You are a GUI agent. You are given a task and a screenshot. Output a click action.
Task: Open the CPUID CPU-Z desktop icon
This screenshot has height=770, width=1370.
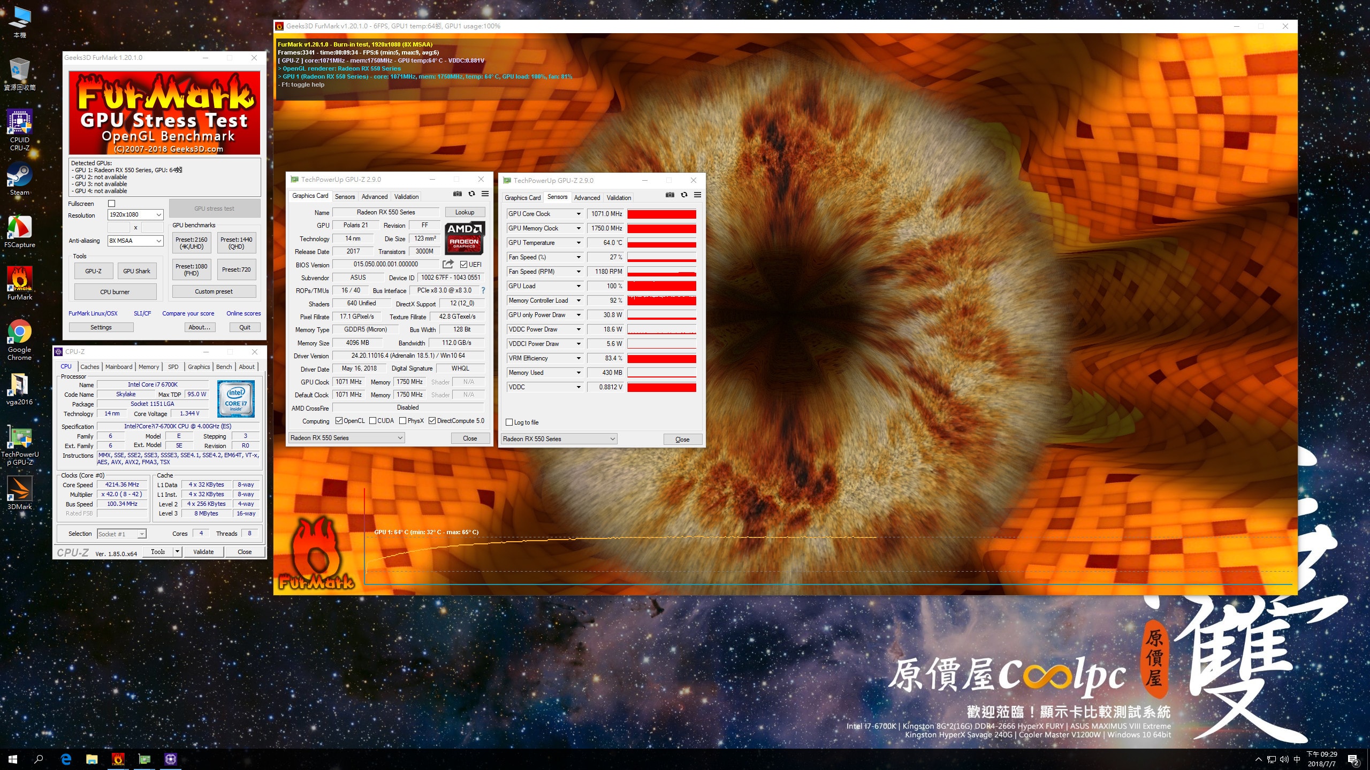pyautogui.click(x=20, y=130)
